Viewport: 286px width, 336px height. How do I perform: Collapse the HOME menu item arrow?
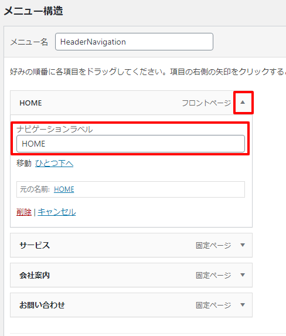[x=243, y=103]
